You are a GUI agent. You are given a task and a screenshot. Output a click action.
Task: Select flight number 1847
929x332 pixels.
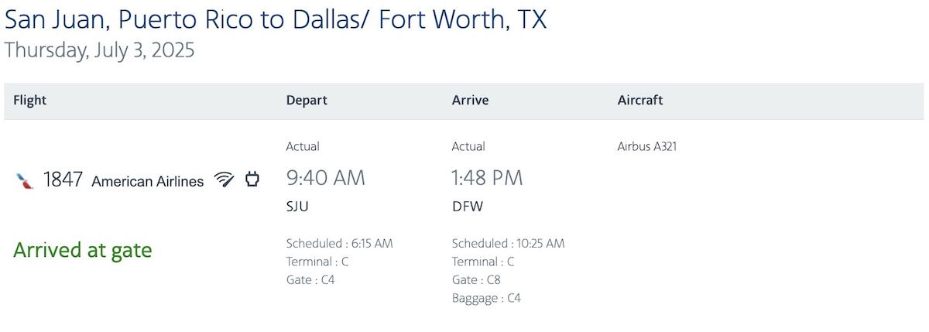[63, 180]
